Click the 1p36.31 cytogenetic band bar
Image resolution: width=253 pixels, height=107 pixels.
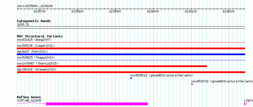point(131,27)
